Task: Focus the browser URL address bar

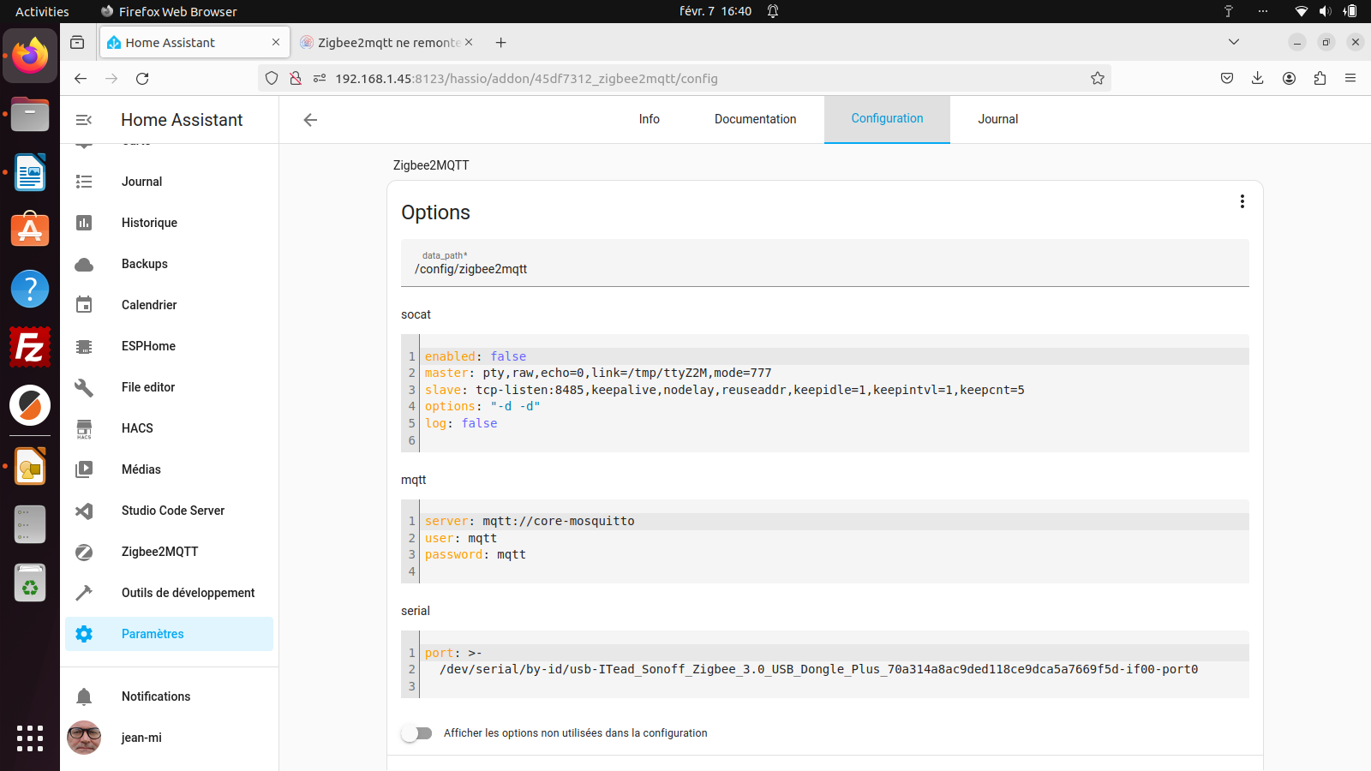Action: [685, 78]
